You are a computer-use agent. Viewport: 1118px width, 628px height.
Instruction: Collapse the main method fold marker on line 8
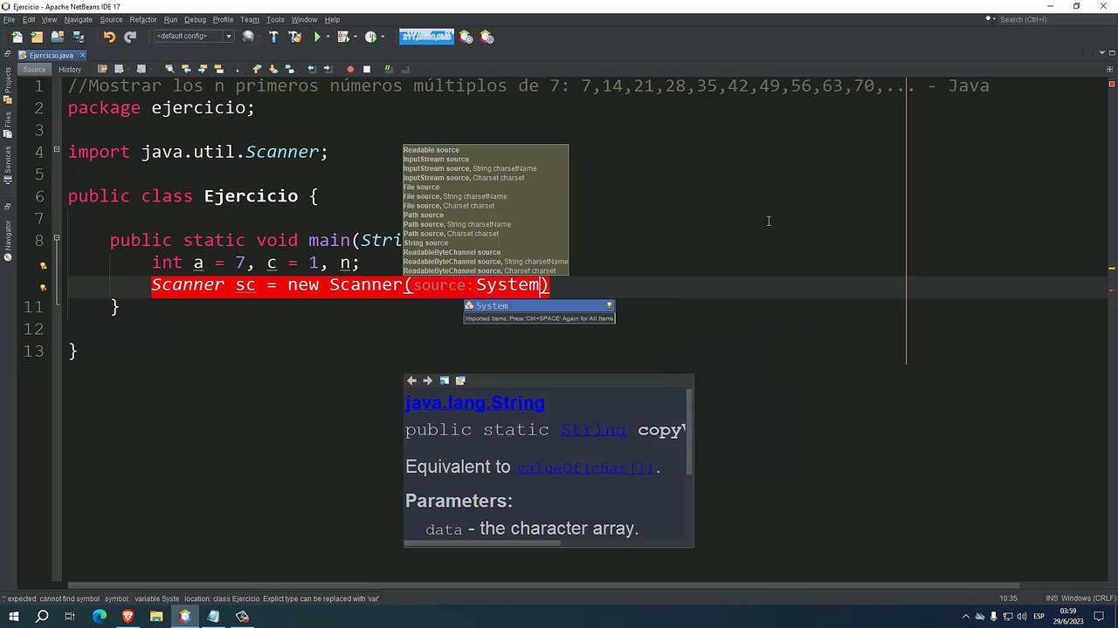[x=57, y=238]
